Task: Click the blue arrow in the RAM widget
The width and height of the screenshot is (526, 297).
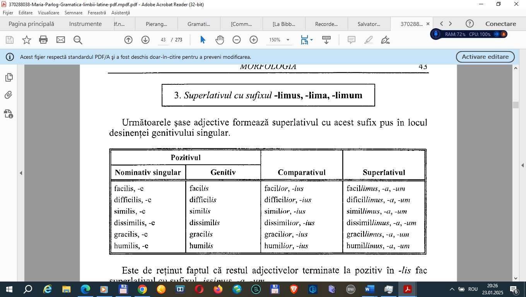Action: [x=497, y=34]
